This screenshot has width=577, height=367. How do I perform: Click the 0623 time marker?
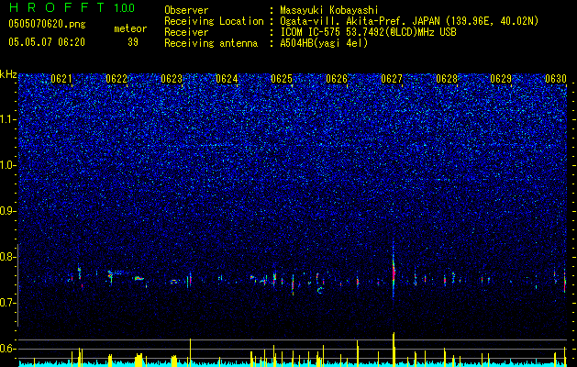172,79
